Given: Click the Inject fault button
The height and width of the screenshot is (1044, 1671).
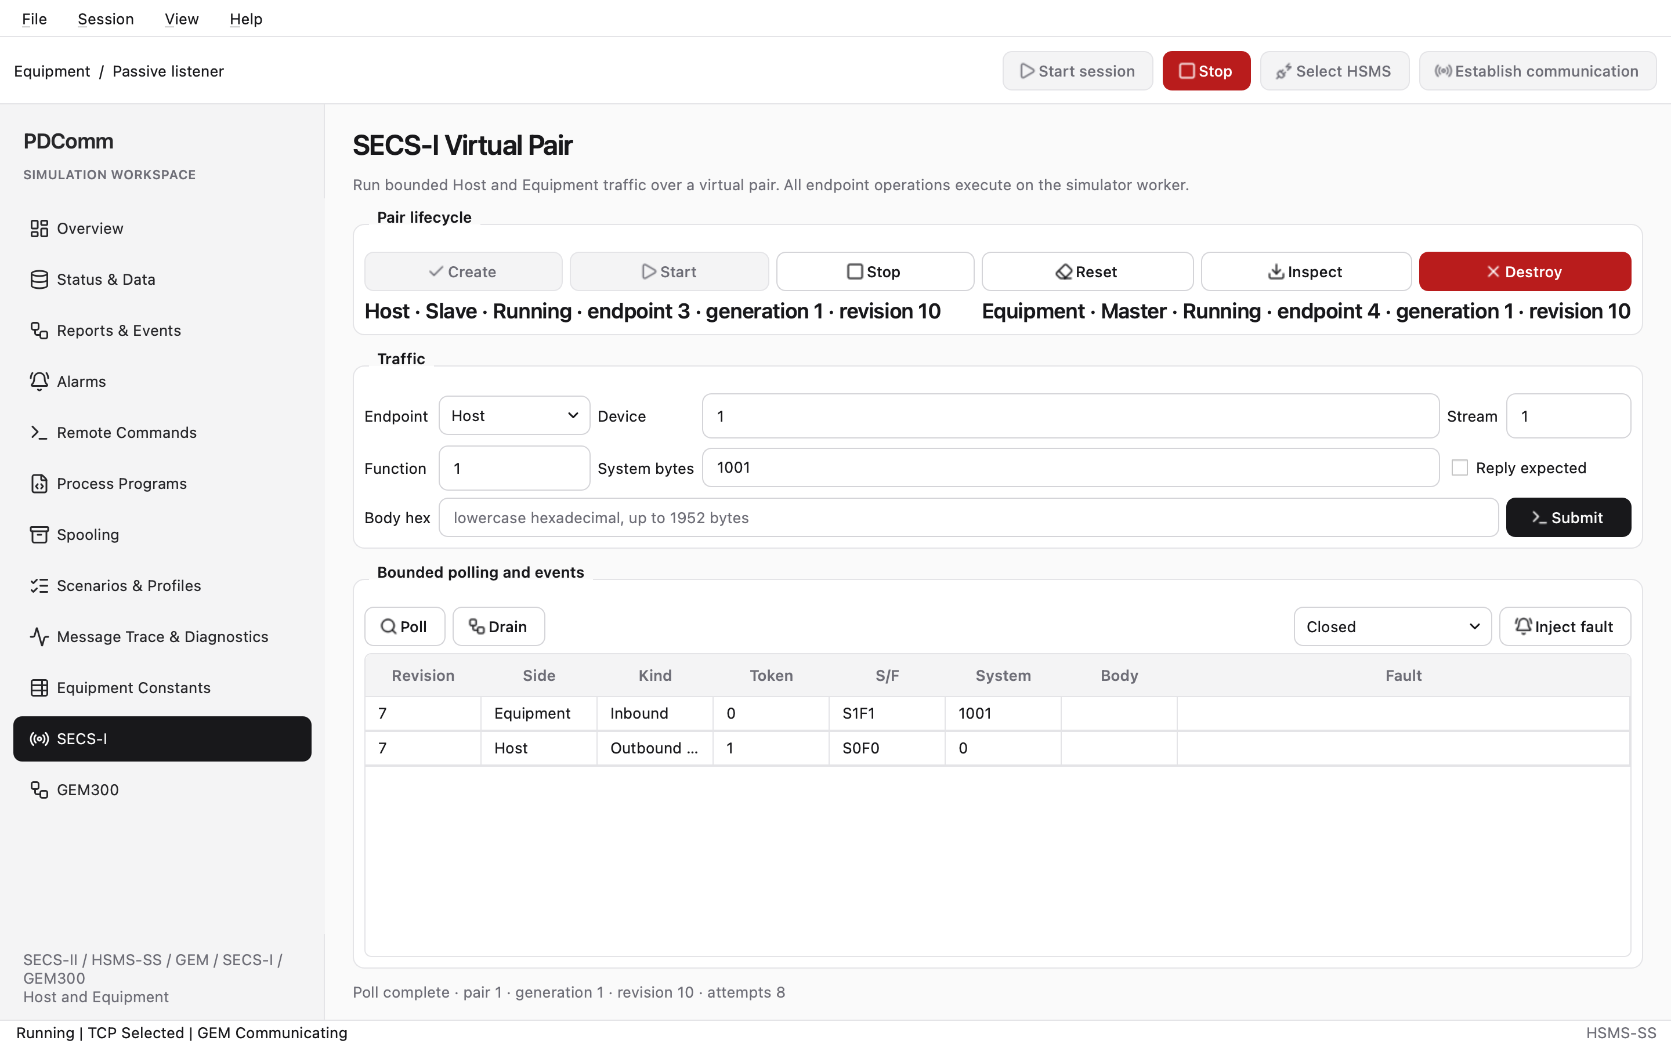Looking at the screenshot, I should pyautogui.click(x=1565, y=627).
